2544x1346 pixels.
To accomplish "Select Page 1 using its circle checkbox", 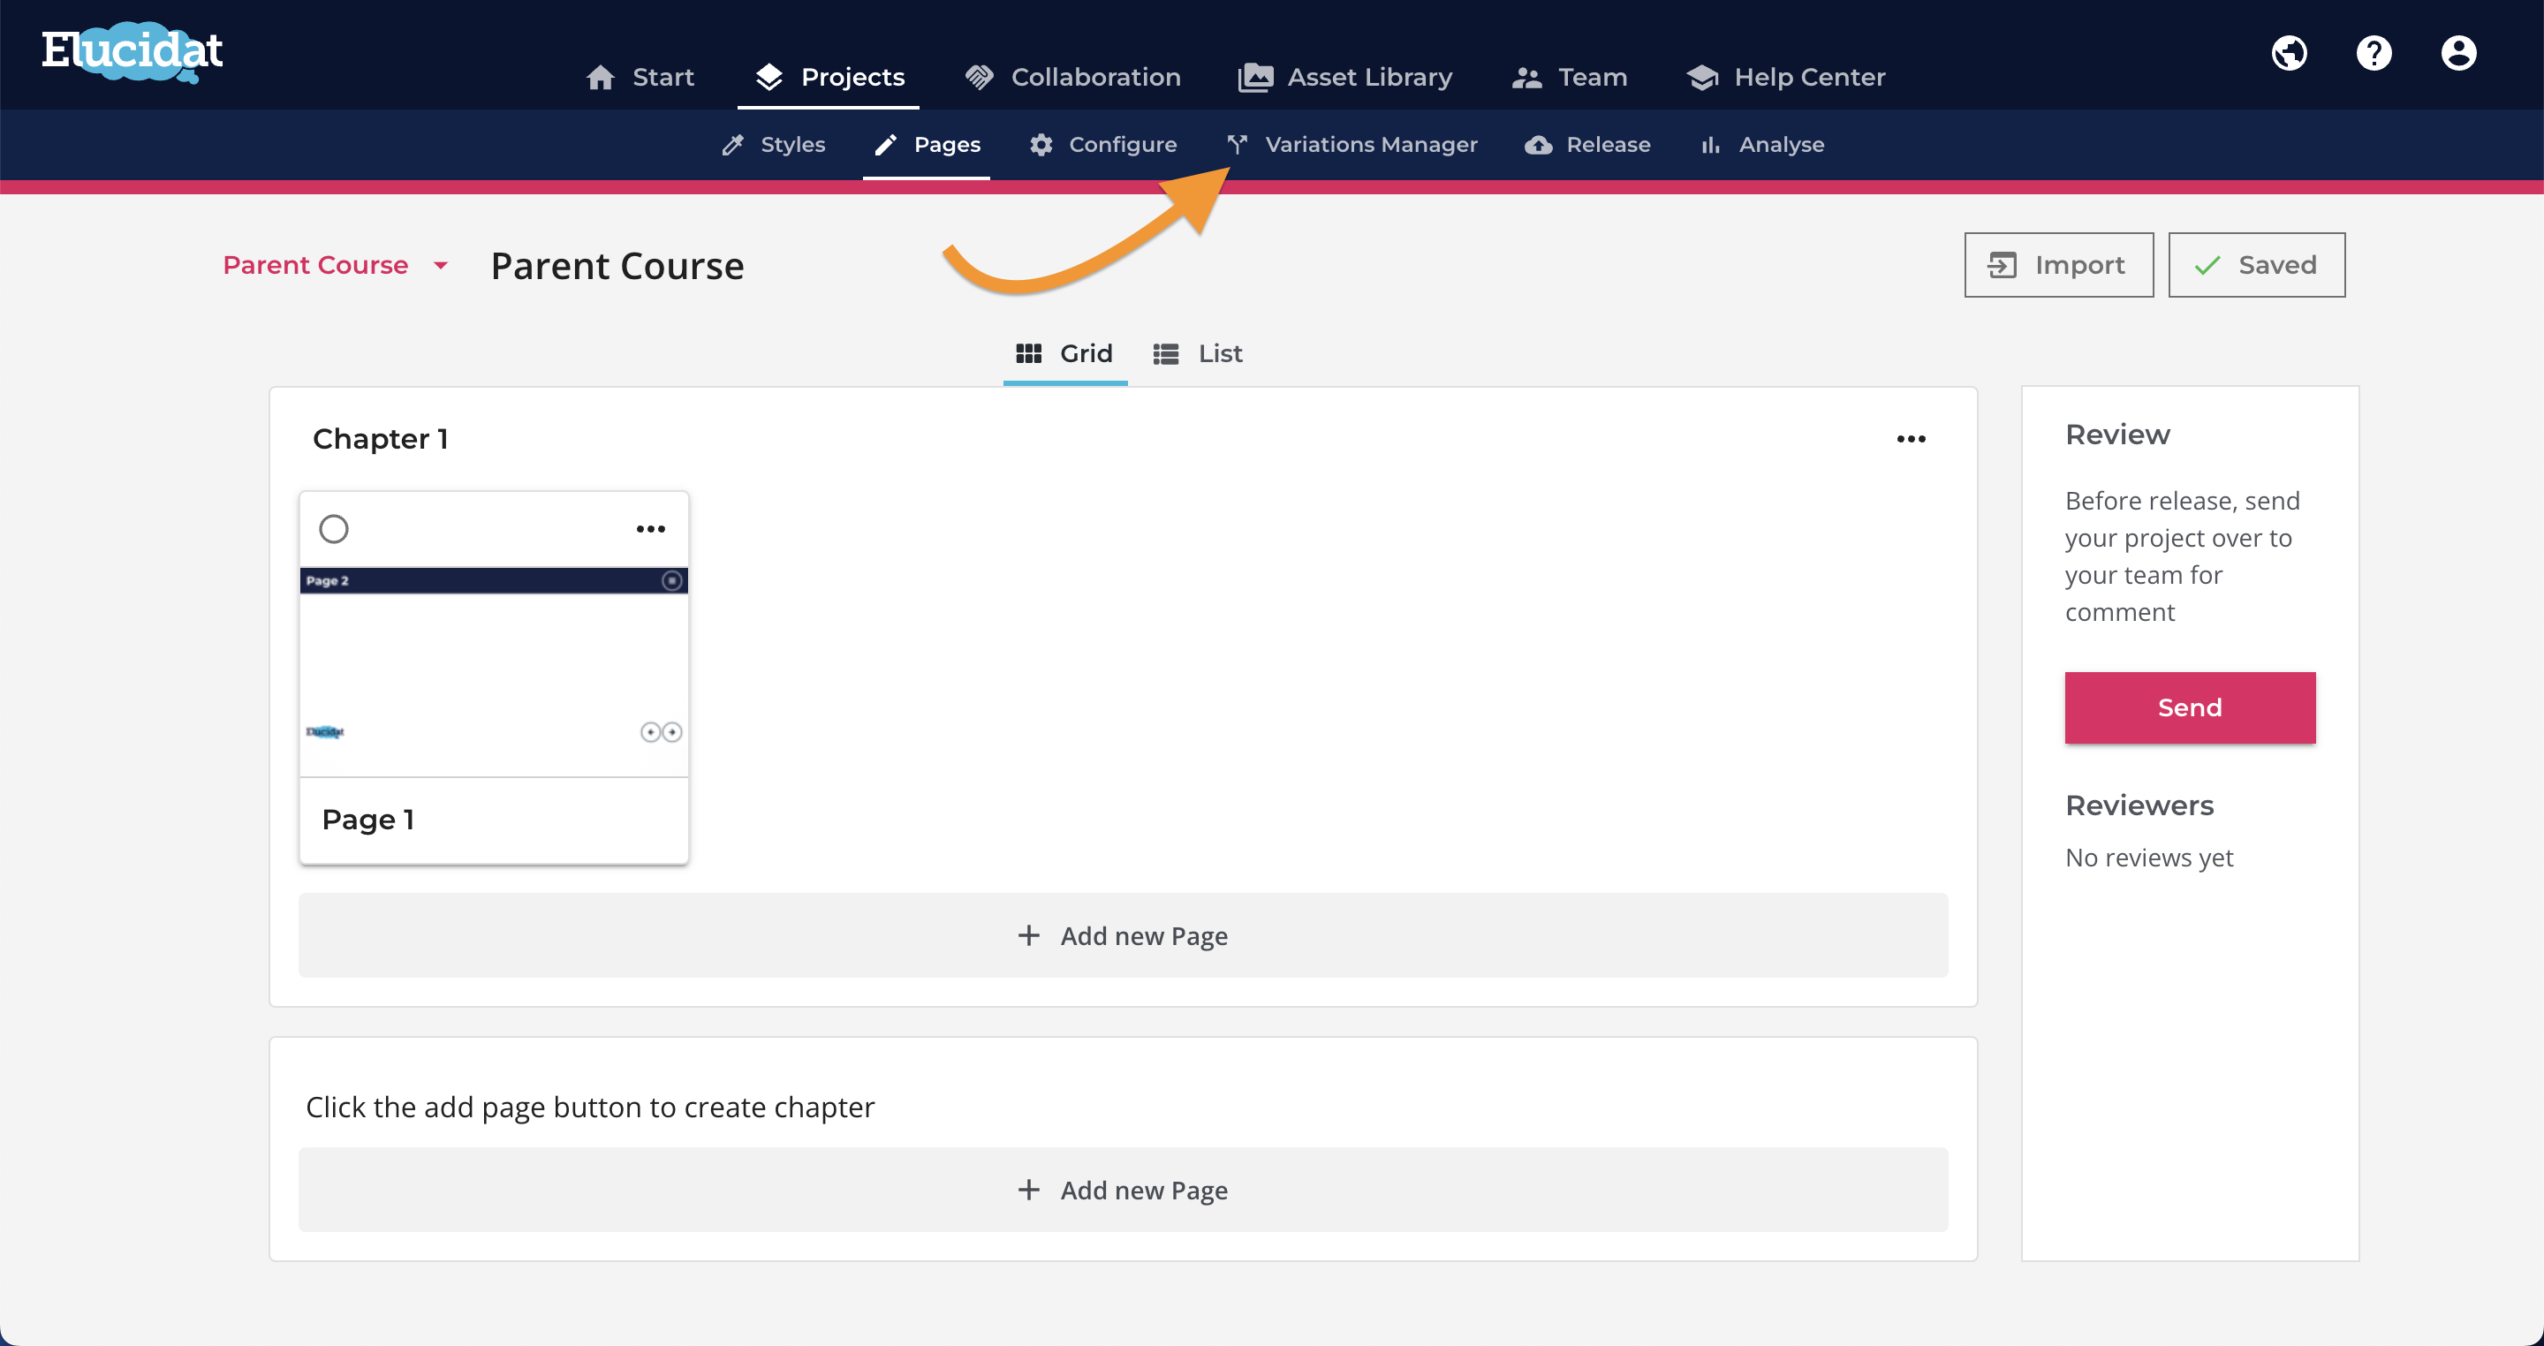I will (x=334, y=529).
